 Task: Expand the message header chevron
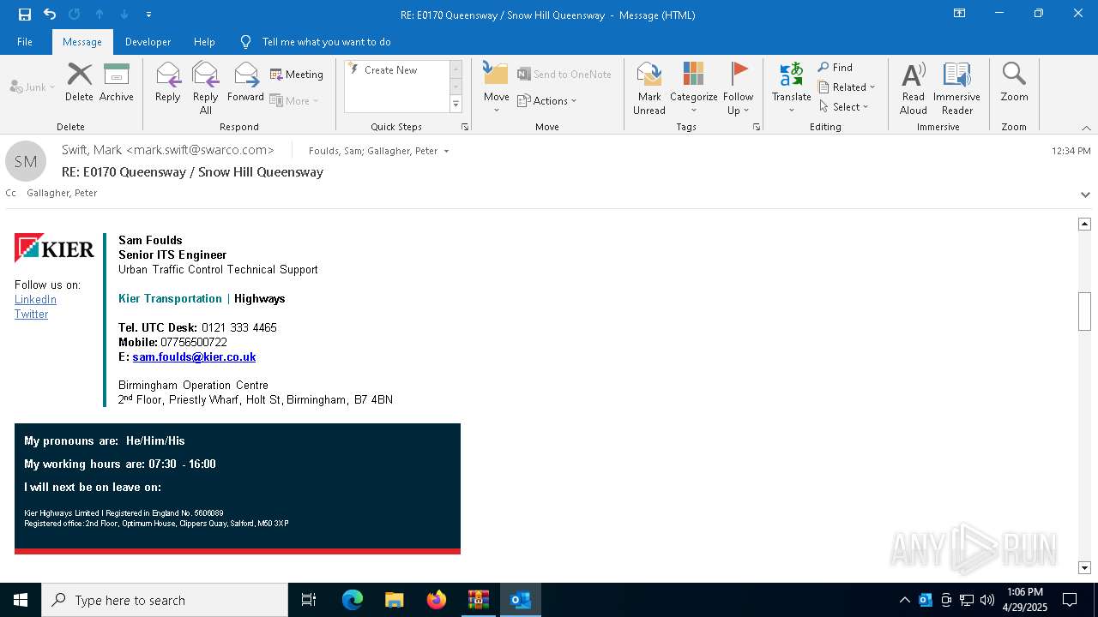click(x=1085, y=195)
